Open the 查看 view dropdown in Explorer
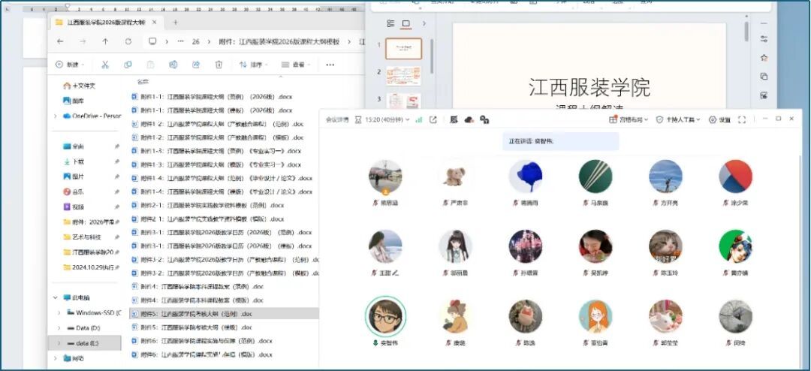The width and height of the screenshot is (811, 371). tap(296, 65)
